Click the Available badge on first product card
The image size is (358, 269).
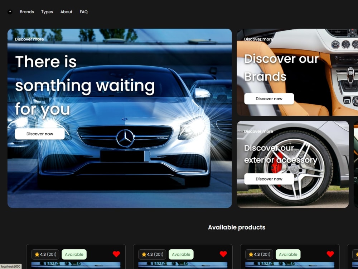click(74, 254)
